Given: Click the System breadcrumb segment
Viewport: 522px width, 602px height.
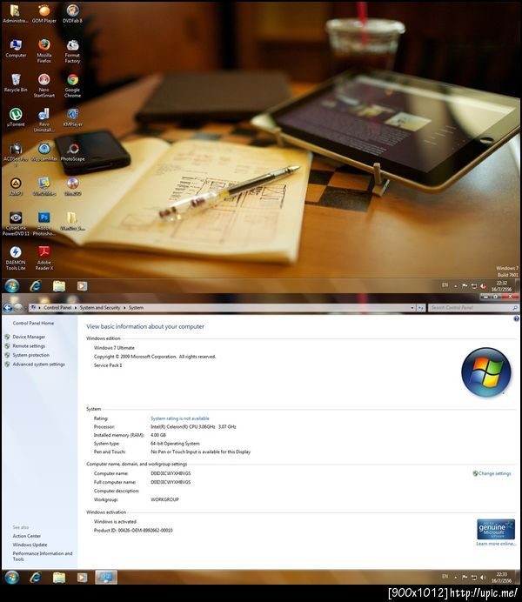Looking at the screenshot, I should point(136,308).
